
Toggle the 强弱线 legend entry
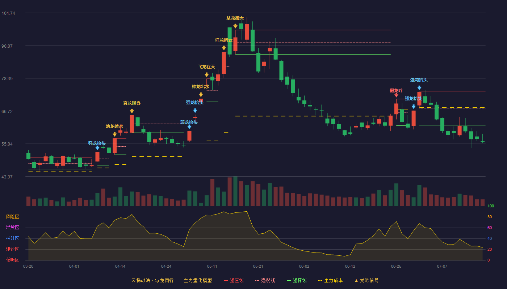click(x=265, y=280)
